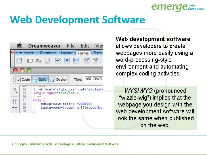Click the yellow document minimize button

[x=22, y=71]
